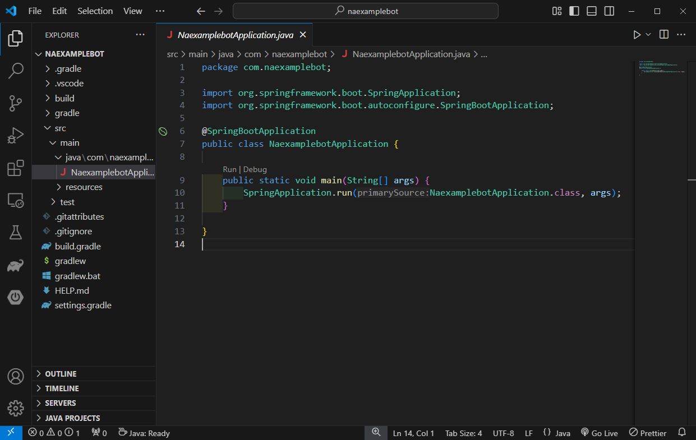Open the Source Control view
Screen dimensions: 696x440
coord(16,103)
